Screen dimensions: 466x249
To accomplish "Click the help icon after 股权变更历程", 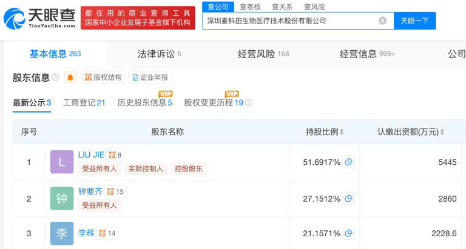I will 248,103.
